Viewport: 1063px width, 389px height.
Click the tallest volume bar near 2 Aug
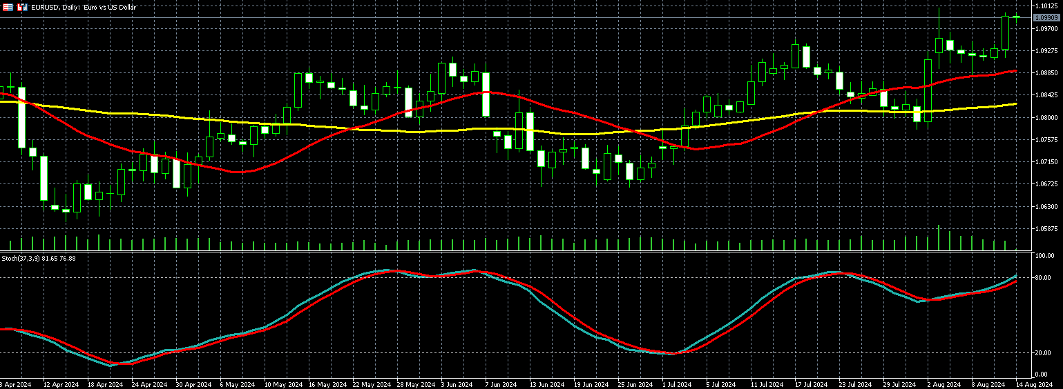click(939, 238)
